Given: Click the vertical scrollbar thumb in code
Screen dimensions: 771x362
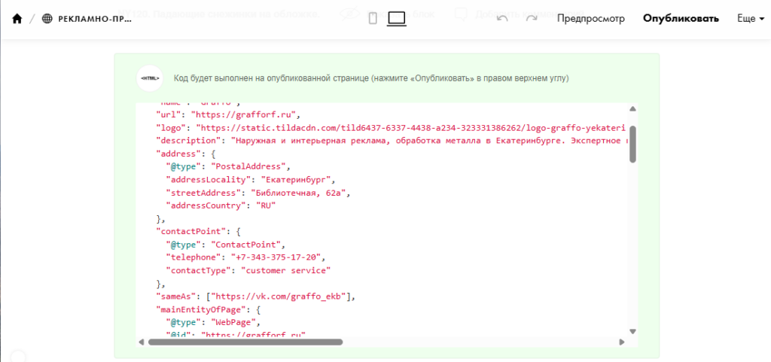Looking at the screenshot, I should tap(632, 144).
